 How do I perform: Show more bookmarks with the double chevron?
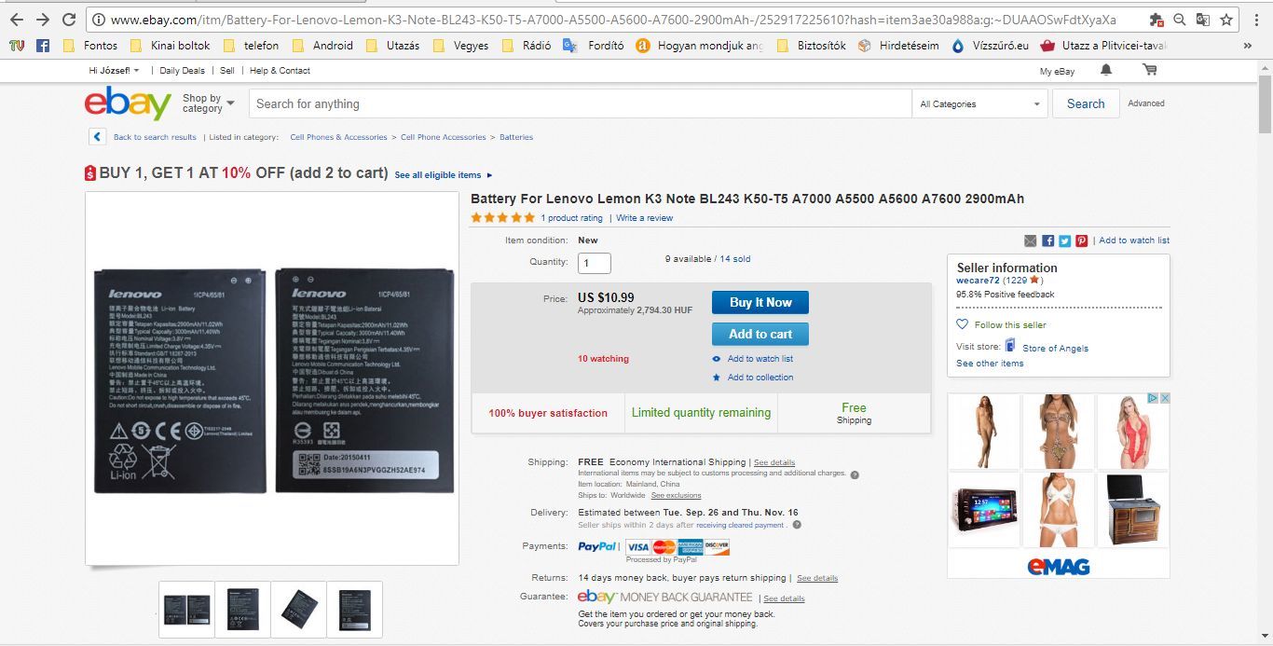pos(1248,45)
